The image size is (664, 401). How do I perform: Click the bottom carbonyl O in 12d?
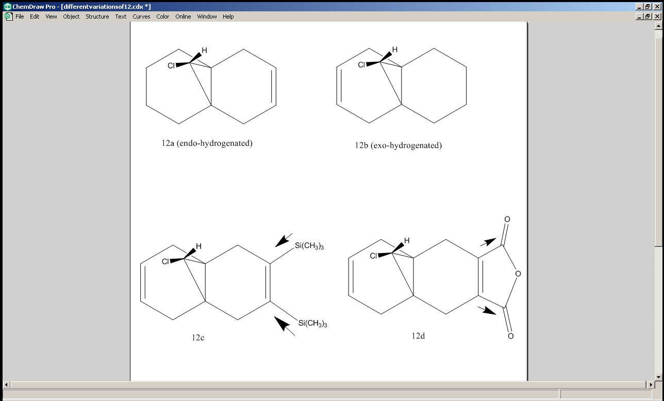point(510,336)
